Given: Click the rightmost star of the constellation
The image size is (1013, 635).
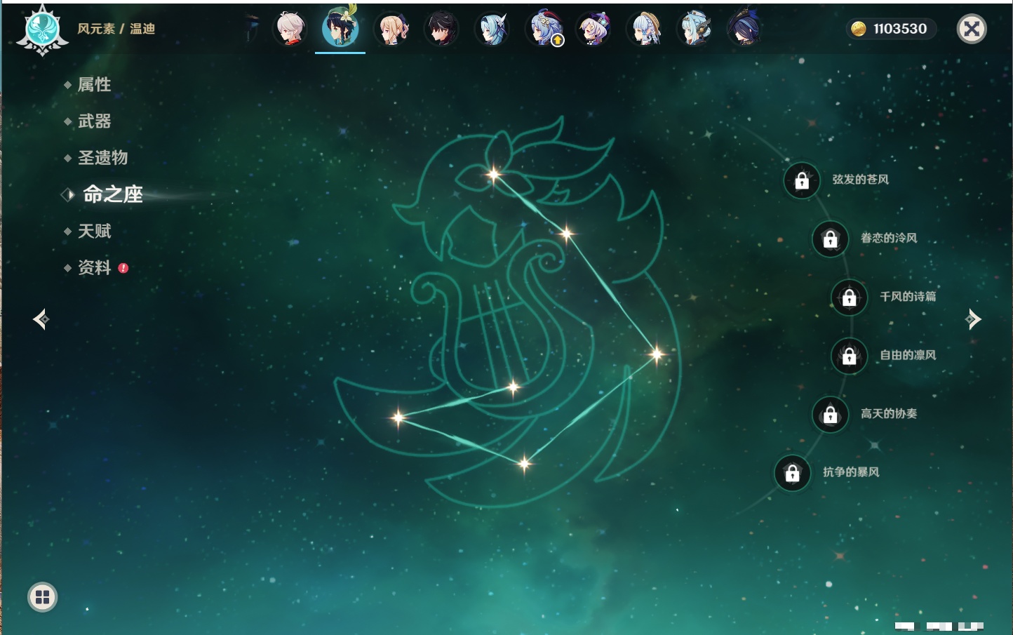Looking at the screenshot, I should pos(657,354).
